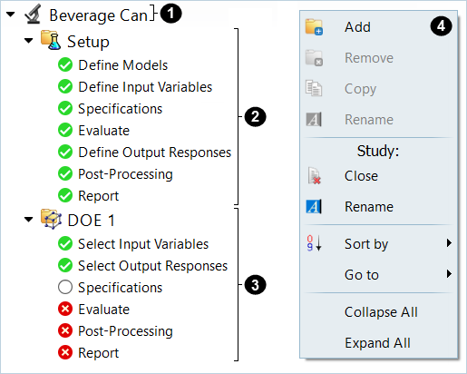
Task: Click the Close study document icon
Action: pyautogui.click(x=314, y=176)
